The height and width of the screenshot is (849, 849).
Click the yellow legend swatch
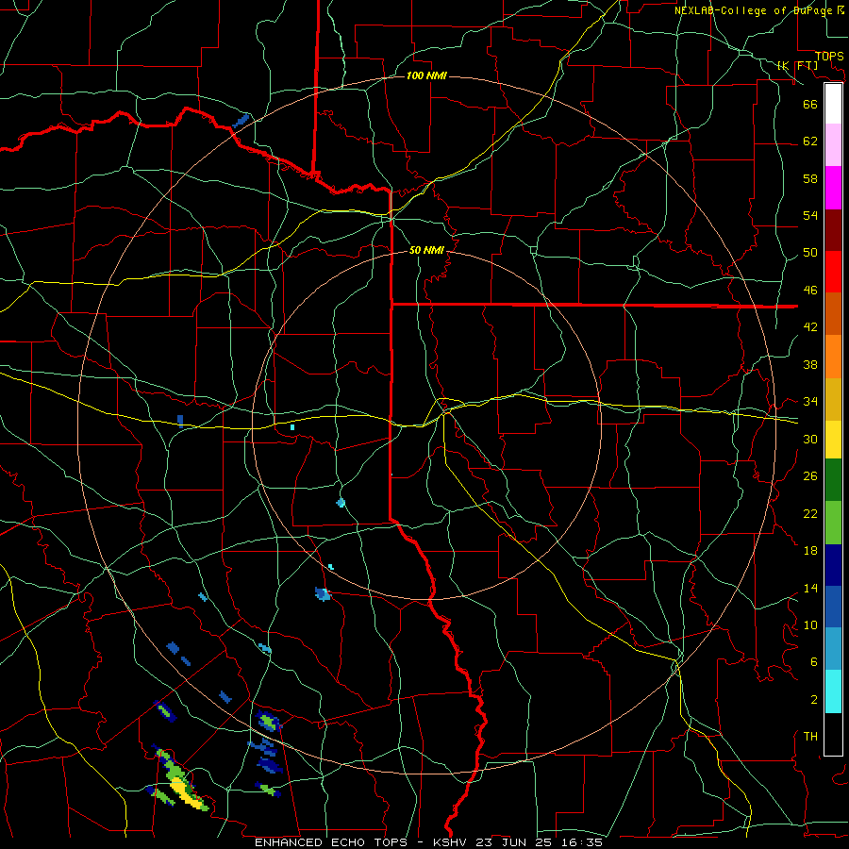pyautogui.click(x=833, y=440)
